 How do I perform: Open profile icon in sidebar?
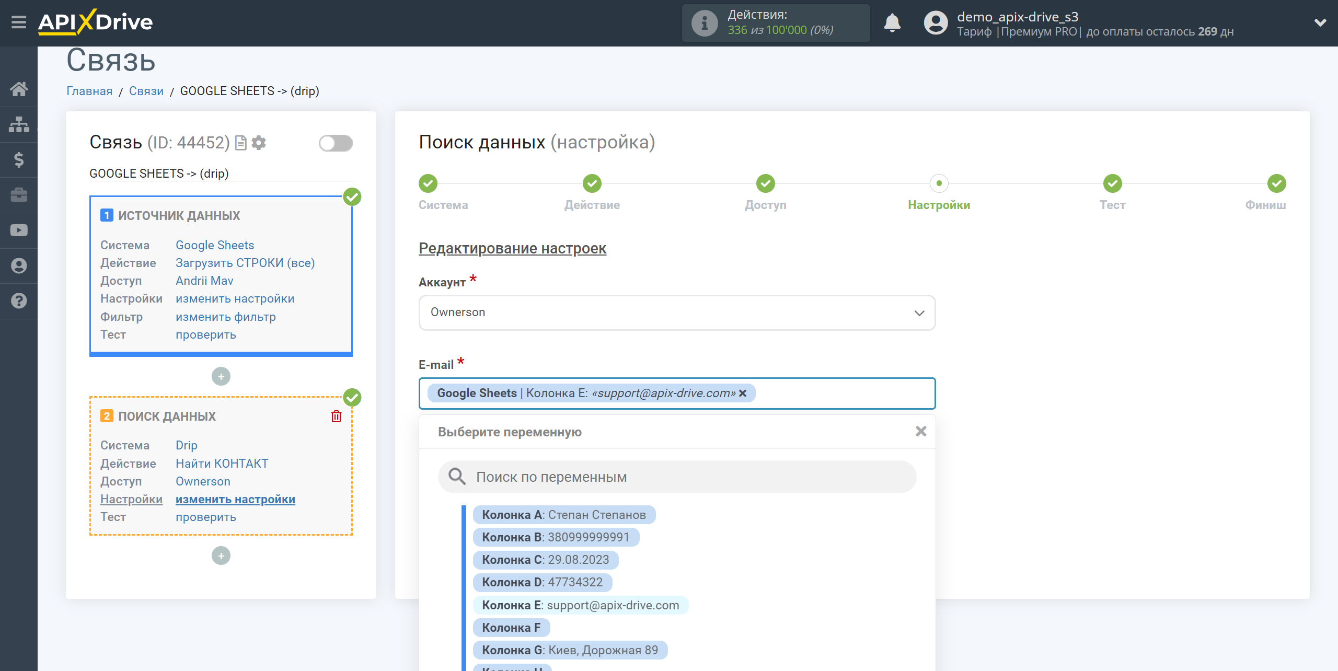(19, 266)
